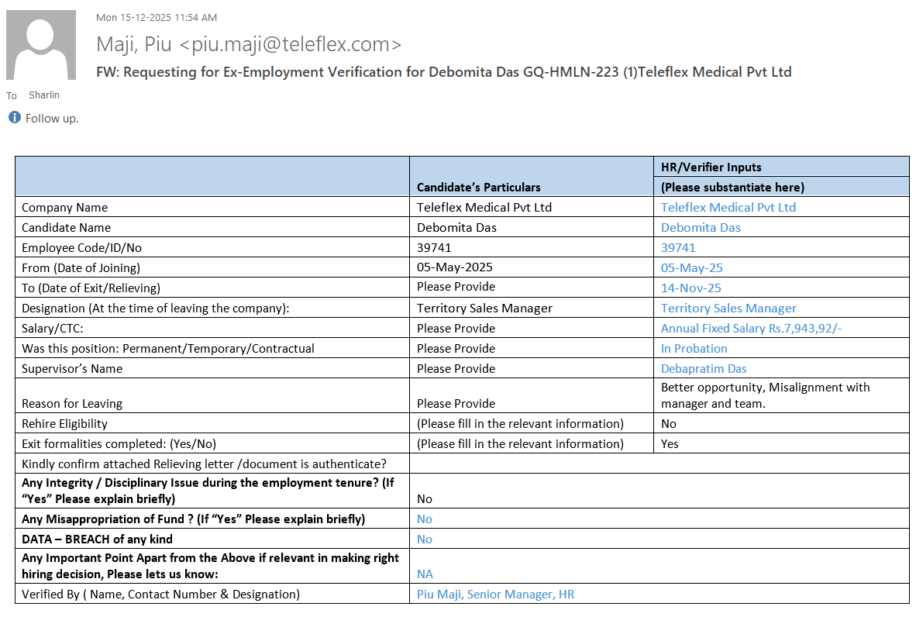Click the Follow up flag message text
Viewport: 916px width, 617px height.
point(52,119)
